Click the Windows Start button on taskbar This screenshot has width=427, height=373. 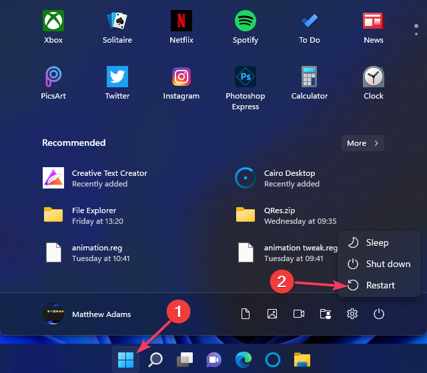tap(126, 360)
